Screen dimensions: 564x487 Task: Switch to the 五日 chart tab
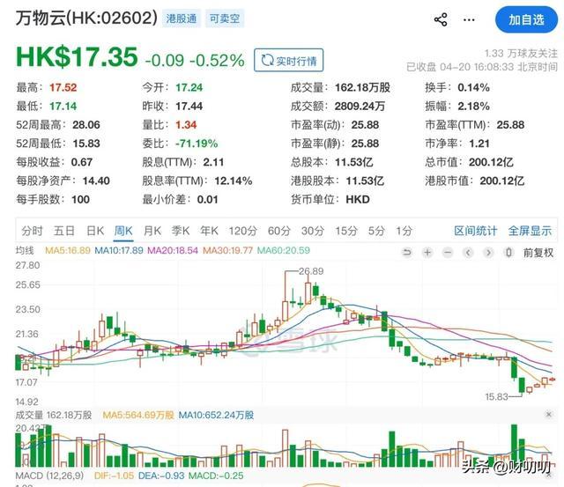click(64, 231)
